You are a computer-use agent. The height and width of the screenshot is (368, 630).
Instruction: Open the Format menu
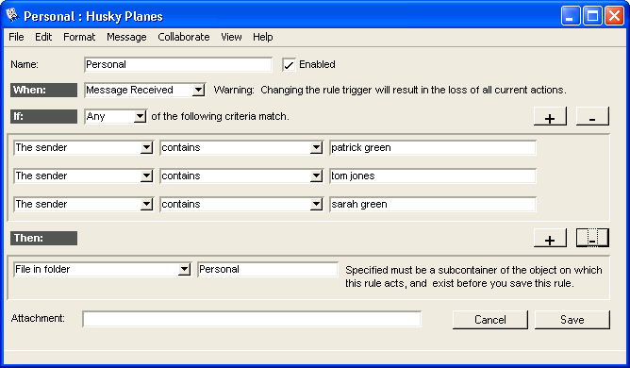[79, 37]
